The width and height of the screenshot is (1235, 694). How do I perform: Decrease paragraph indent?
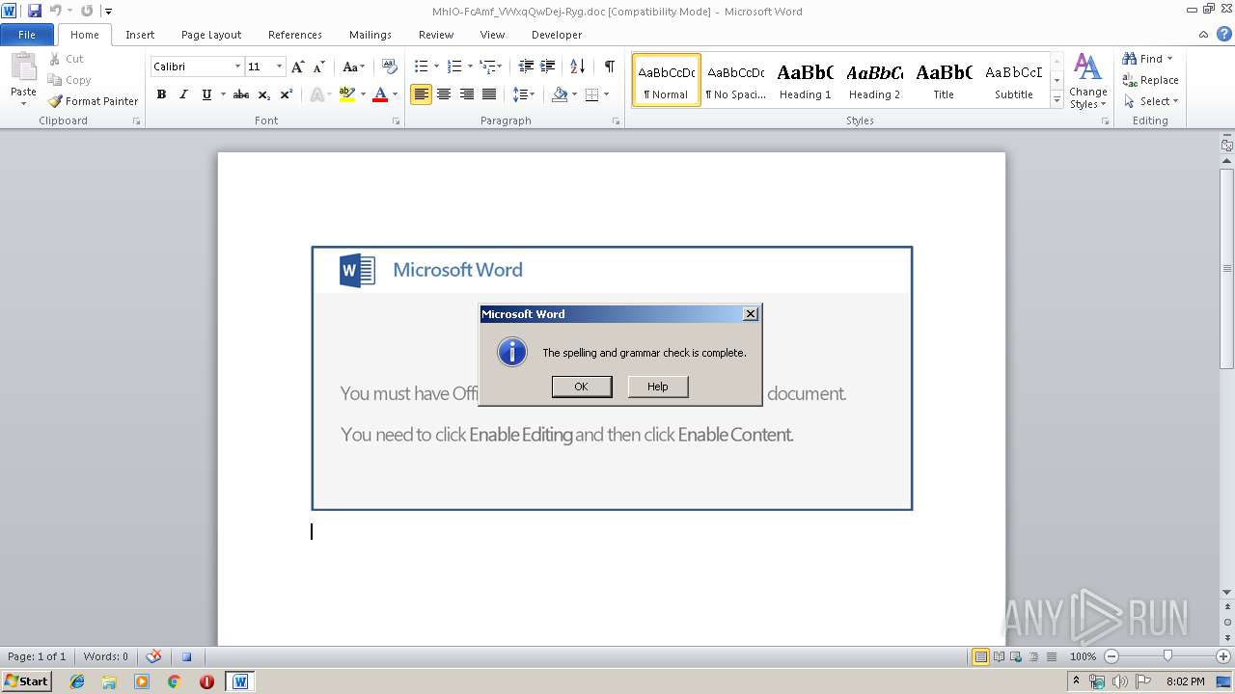pyautogui.click(x=526, y=67)
